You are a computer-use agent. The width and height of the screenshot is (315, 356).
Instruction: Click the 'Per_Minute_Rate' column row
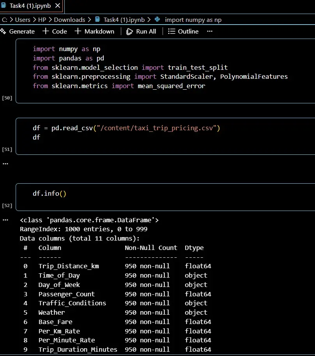(115, 340)
